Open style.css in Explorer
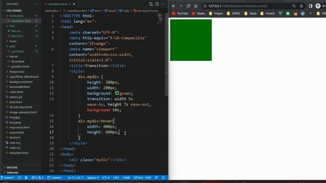This screenshot has height=183, width=326. coord(15,148)
